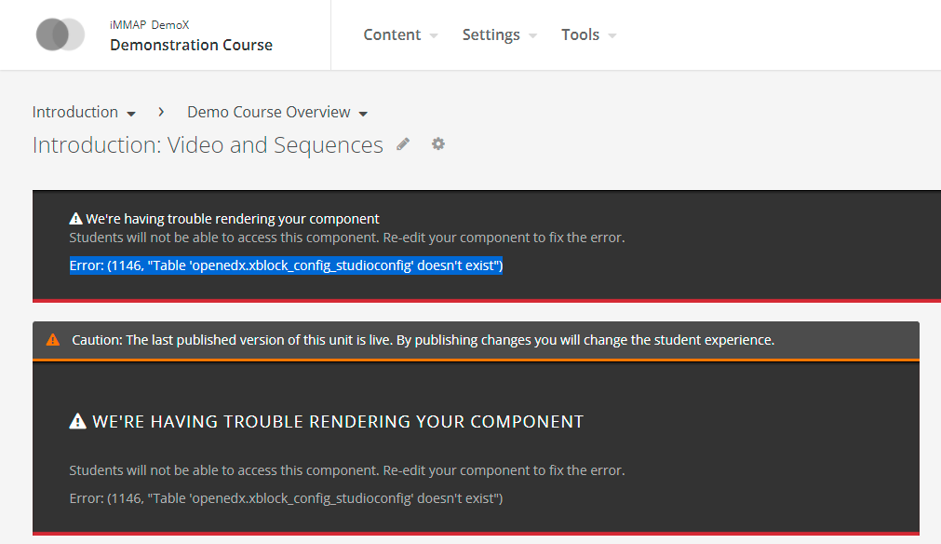The height and width of the screenshot is (544, 941).
Task: Click the unit title 'Introduction: Video and Sequences'
Action: 208,145
